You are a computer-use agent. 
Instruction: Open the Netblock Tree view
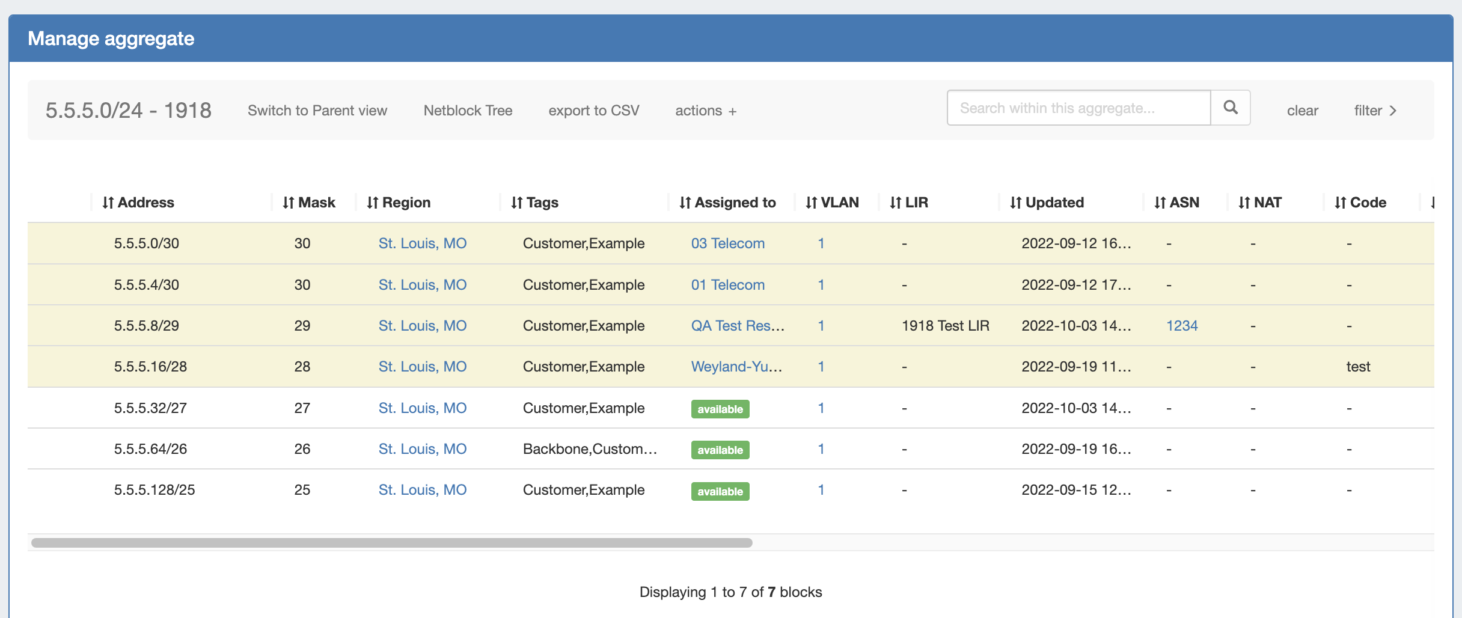(x=468, y=111)
